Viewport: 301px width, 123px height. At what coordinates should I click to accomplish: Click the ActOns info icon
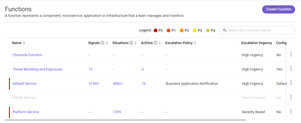point(155,43)
